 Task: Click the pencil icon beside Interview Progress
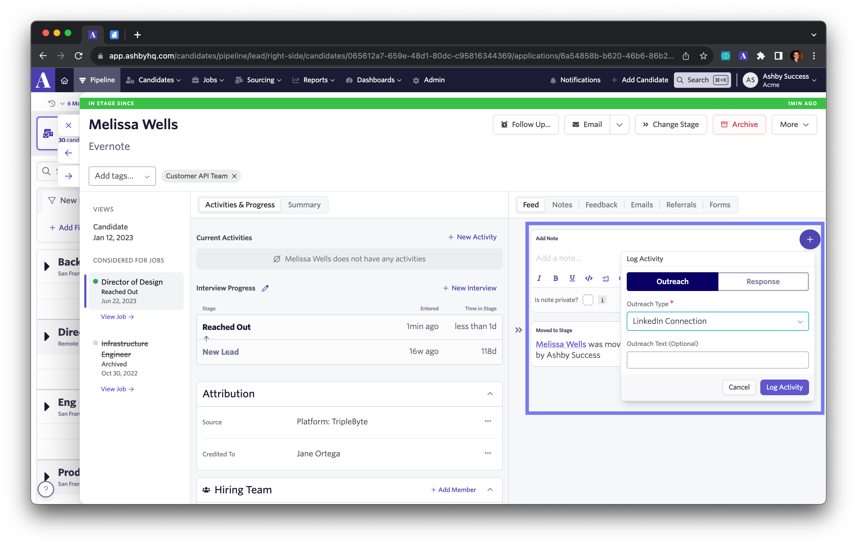click(x=265, y=288)
